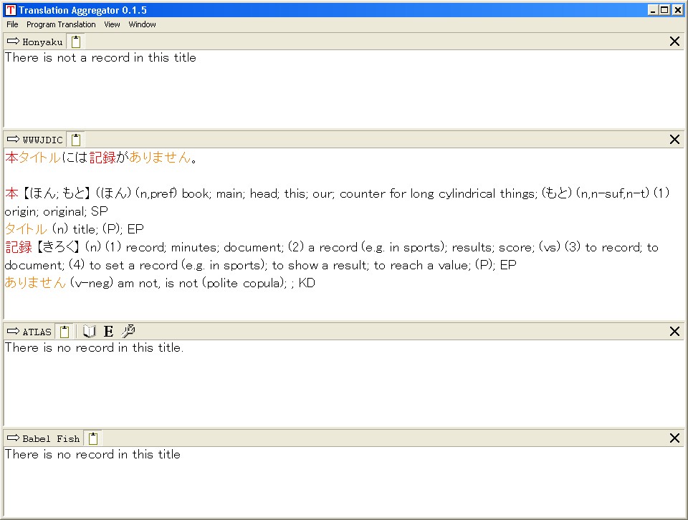This screenshot has height=520, width=688.
Task: Close the ATLAS translation panel
Action: pyautogui.click(x=674, y=332)
